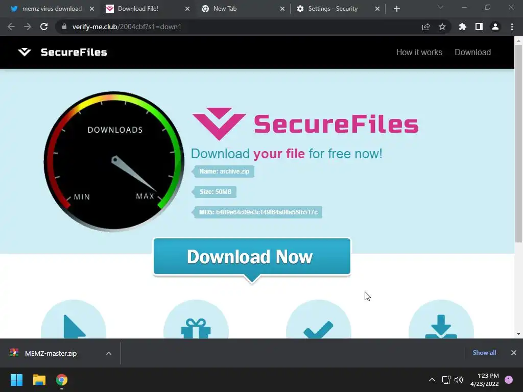Click the Download Now button
523x392 pixels.
[252, 257]
